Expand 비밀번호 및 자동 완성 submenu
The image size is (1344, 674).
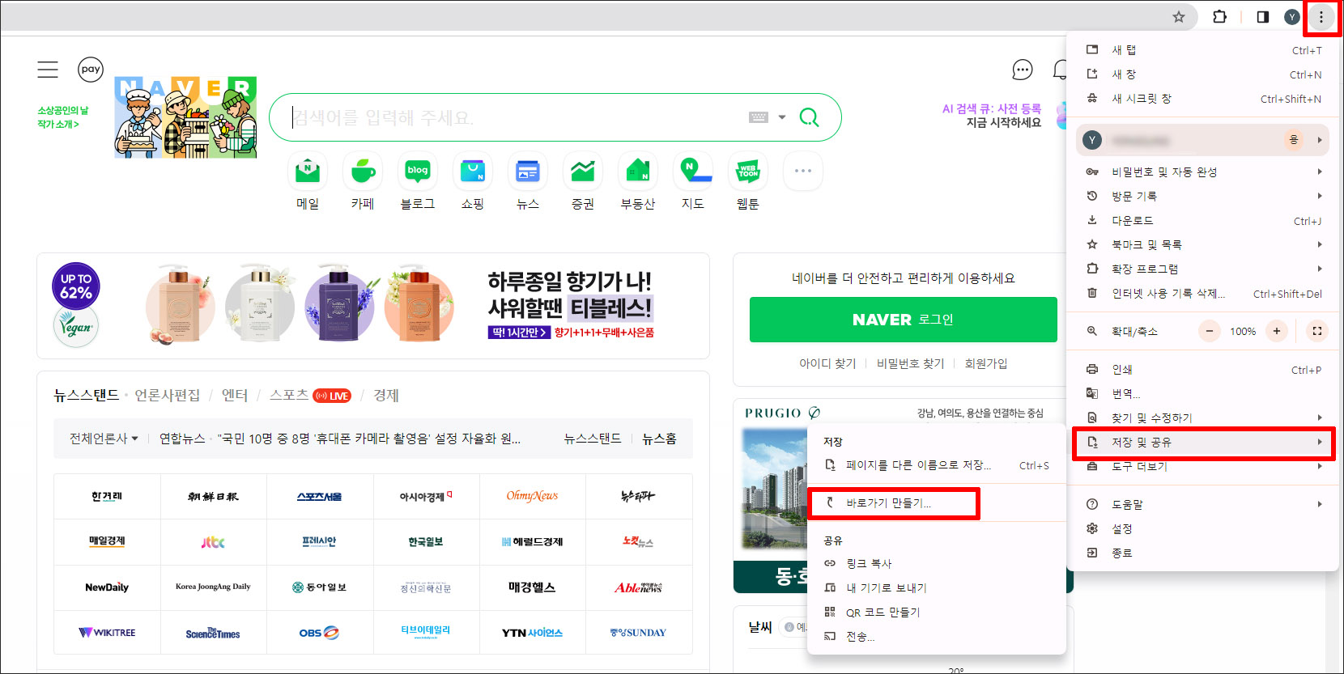click(1204, 172)
